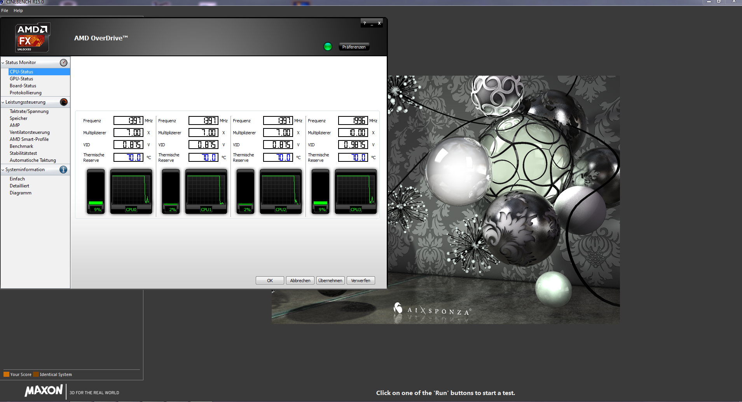Open the File menu
Image resolution: width=742 pixels, height=402 pixels.
(x=5, y=10)
